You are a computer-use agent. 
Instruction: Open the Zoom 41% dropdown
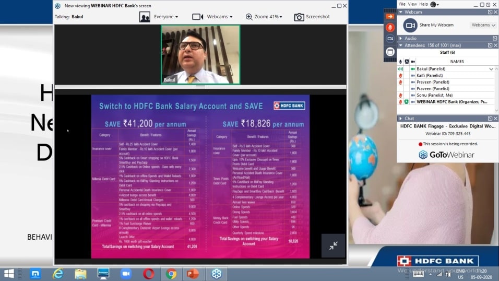(x=264, y=17)
